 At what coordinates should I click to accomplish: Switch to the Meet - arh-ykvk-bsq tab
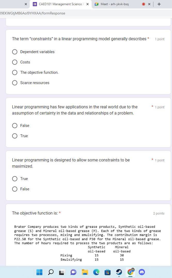coord(115,4)
